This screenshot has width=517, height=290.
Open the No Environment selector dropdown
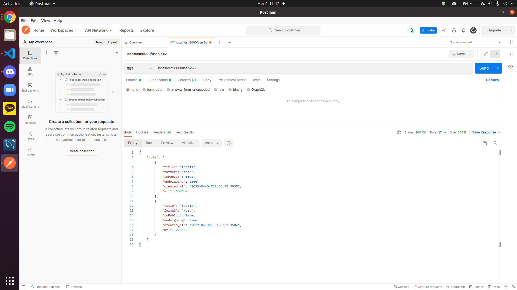[x=475, y=42]
